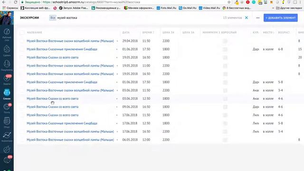Viewport: 304px width, 171px height.
Task: Open Video.Mail.Ru bookmark
Action: 209,8
